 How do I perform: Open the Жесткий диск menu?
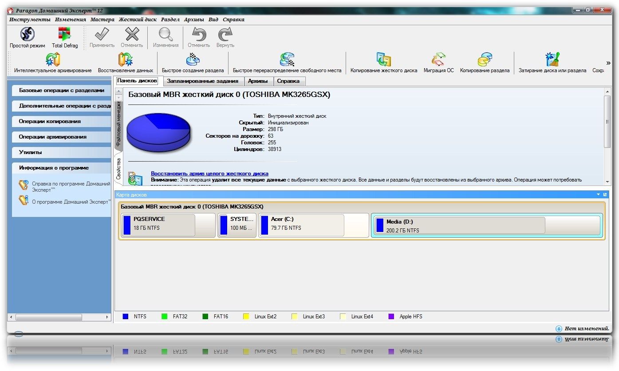138,19
